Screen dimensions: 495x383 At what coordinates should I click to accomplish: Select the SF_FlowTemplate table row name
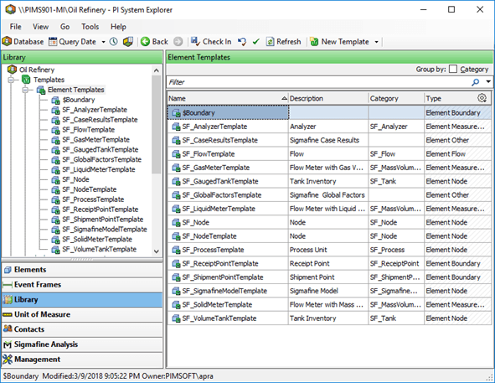209,154
